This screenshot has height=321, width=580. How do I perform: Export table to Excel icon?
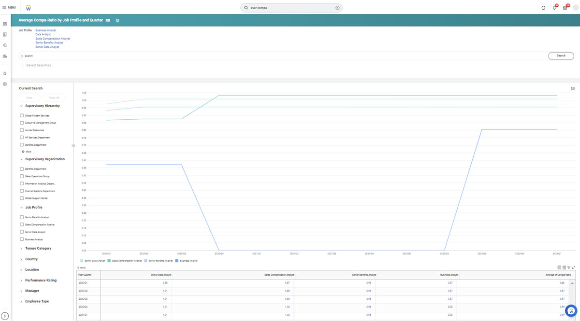tap(559, 267)
